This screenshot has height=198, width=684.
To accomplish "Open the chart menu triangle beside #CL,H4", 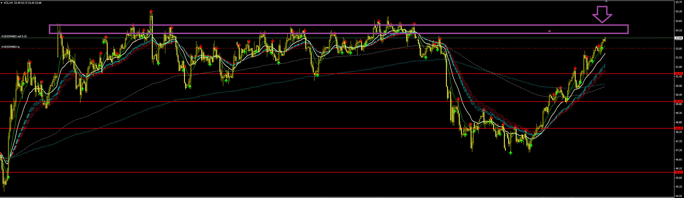I will [2, 3].
